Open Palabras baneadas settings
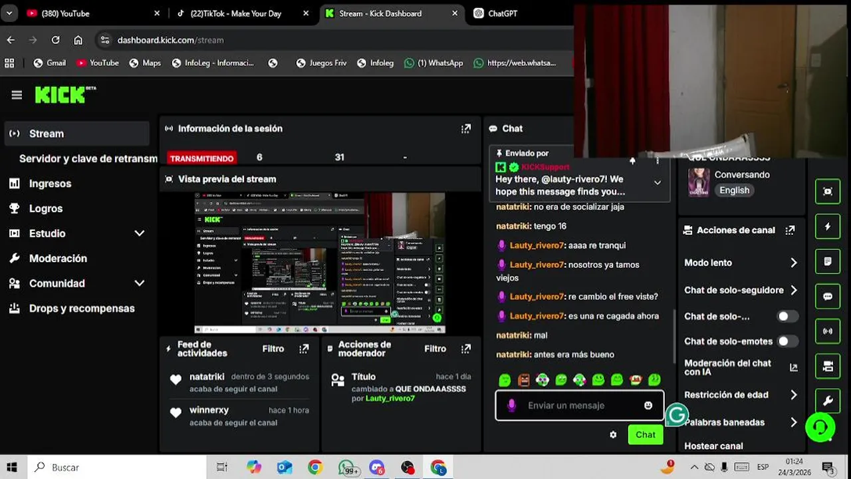 pos(741,422)
